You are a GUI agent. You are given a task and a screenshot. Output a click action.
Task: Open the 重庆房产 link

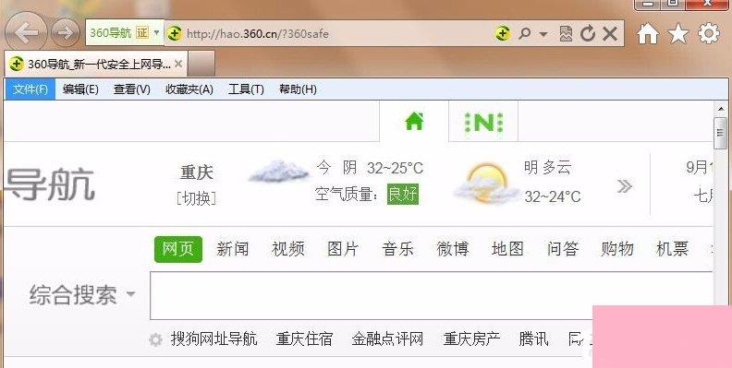(471, 338)
